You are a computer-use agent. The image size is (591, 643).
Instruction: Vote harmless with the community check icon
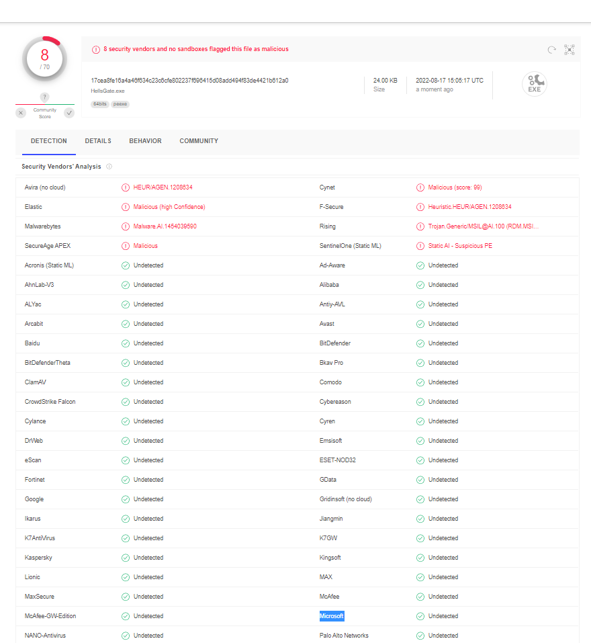[69, 113]
